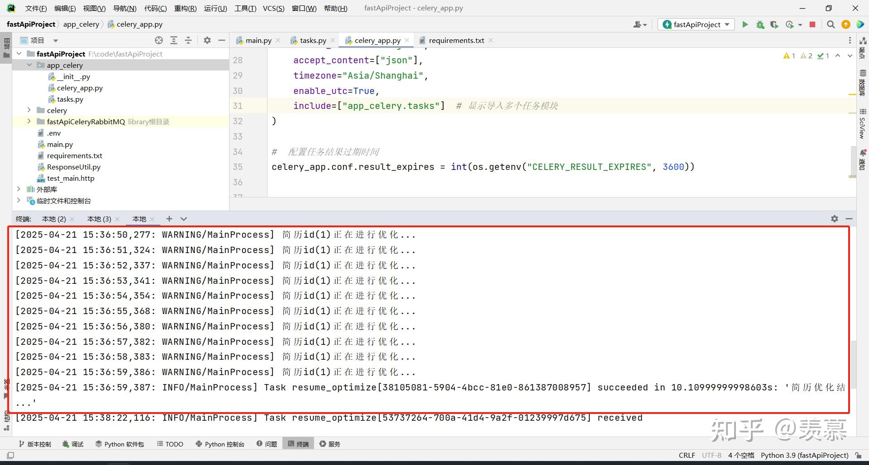Open the TODO tool window
Image resolution: width=869 pixels, height=465 pixels.
coord(170,444)
